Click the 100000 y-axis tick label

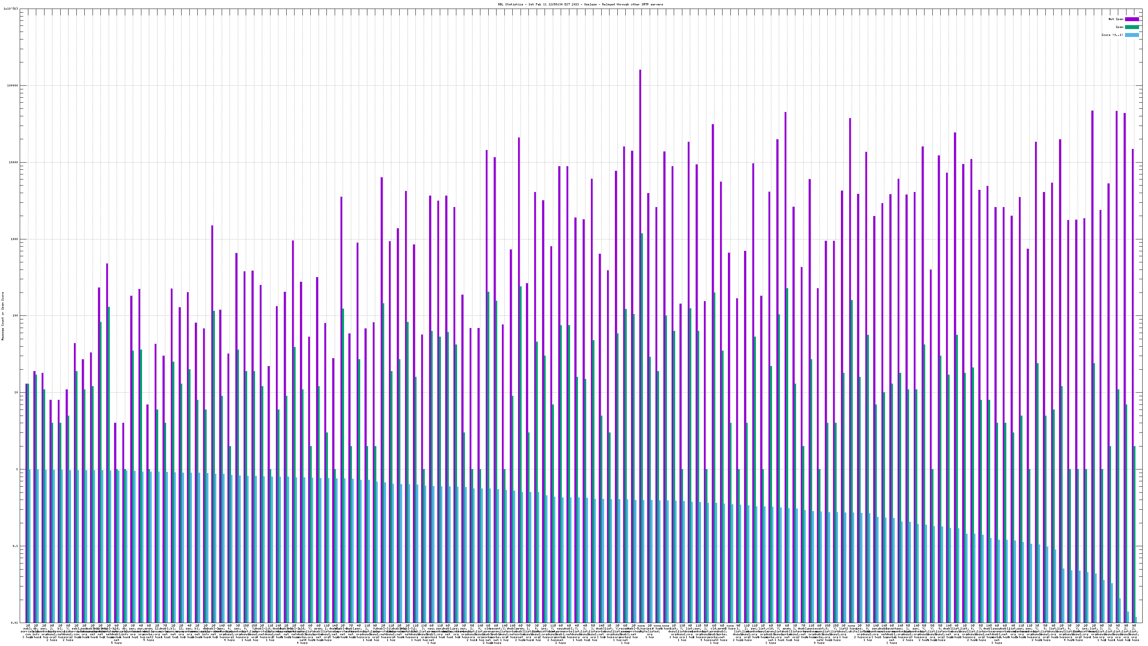point(13,86)
